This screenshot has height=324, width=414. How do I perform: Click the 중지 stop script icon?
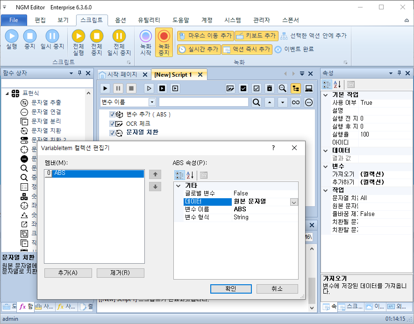click(29, 39)
